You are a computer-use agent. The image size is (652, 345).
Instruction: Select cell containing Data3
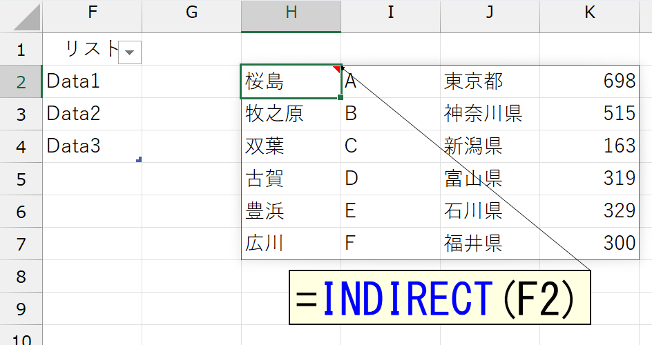92,146
